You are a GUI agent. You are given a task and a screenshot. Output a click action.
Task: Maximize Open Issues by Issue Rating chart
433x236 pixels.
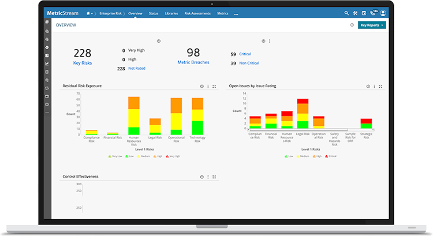tap(380, 87)
